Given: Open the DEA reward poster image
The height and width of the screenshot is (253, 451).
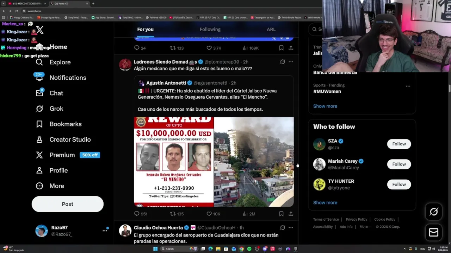Looking at the screenshot, I should point(174,162).
